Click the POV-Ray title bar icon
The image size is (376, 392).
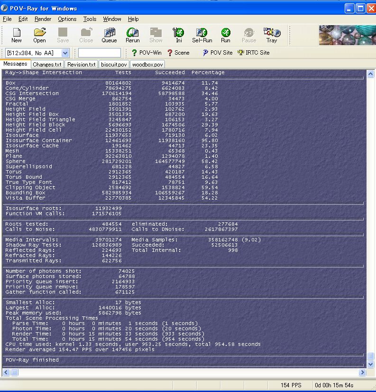pyautogui.click(x=4, y=8)
